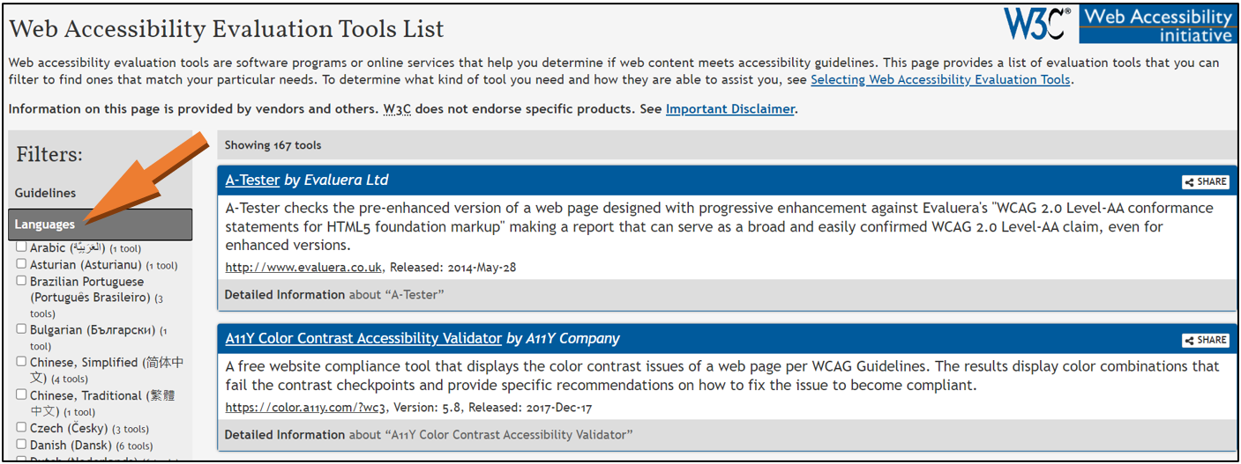The height and width of the screenshot is (464, 1241).
Task: Collapse the Languages filter section
Action: pyautogui.click(x=100, y=225)
